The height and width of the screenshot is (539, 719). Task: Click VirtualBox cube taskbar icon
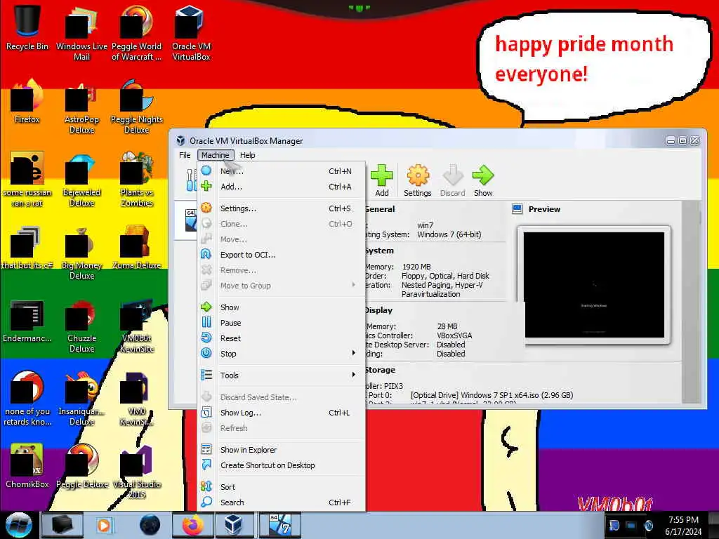click(x=233, y=525)
